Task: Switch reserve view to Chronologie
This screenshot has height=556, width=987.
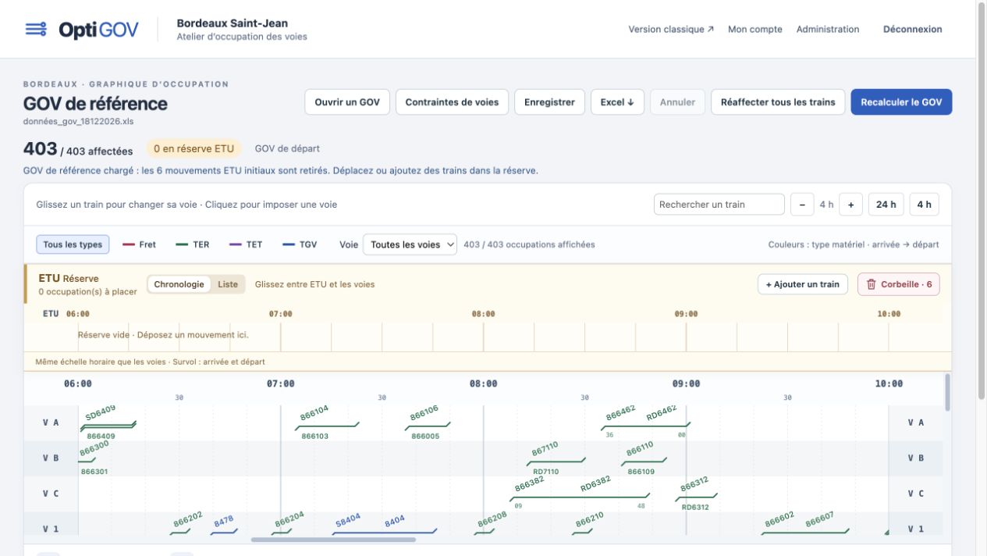Action: (179, 284)
